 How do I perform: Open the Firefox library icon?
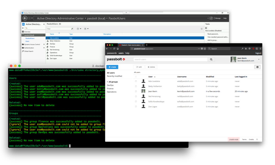(x=246, y=49)
